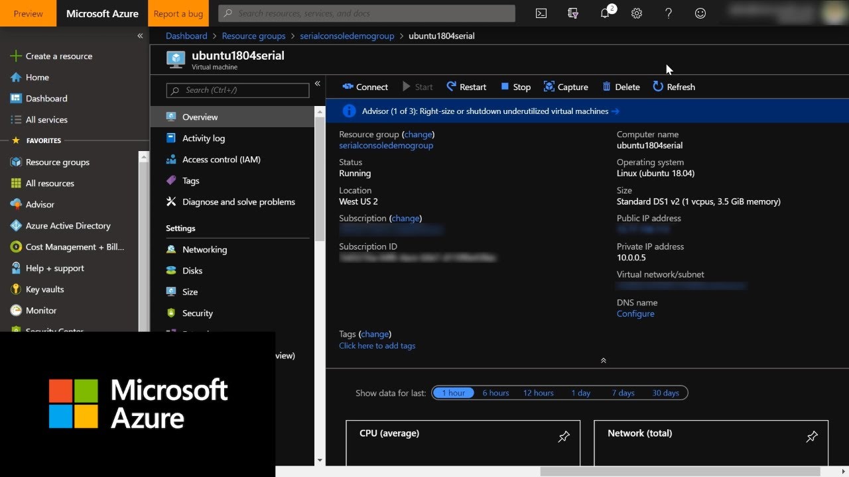Select the 30 days time range
This screenshot has height=477, width=849.
(x=666, y=393)
